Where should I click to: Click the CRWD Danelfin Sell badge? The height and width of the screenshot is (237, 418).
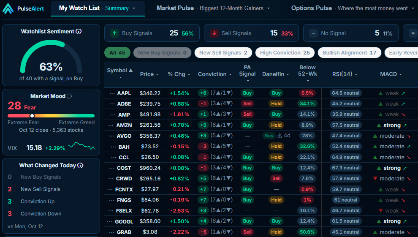tap(277, 179)
